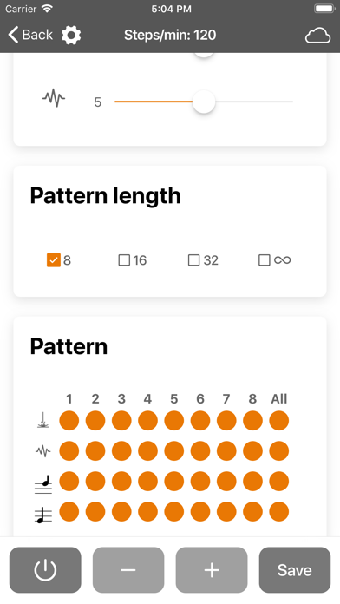Viewport: 340px width, 604px height.
Task: Select pattern length 32 checkbox
Action: point(193,260)
